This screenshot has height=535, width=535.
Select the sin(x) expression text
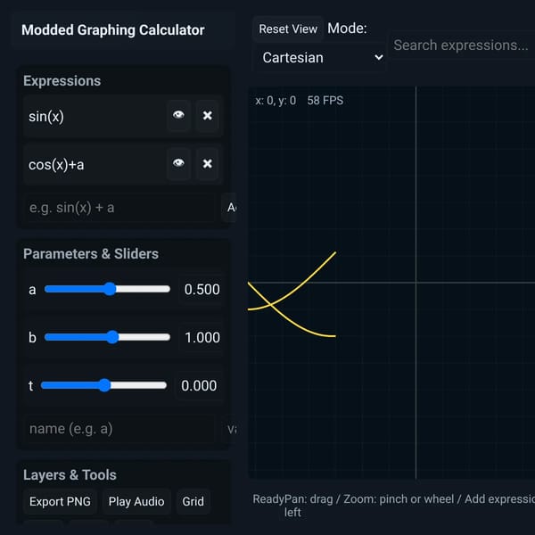[x=46, y=117]
